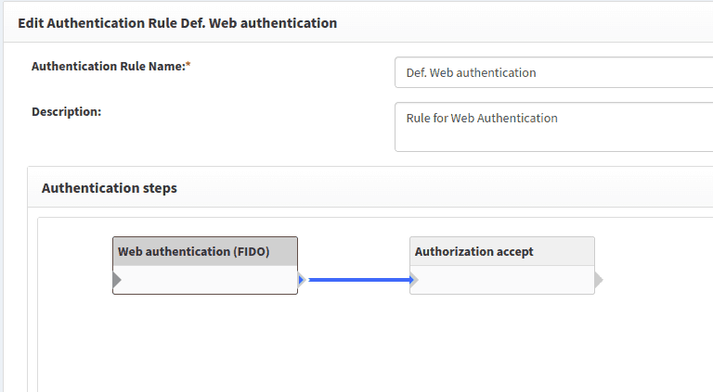Click empty canvas below Authorization accept node
The image size is (713, 392).
[501, 343]
